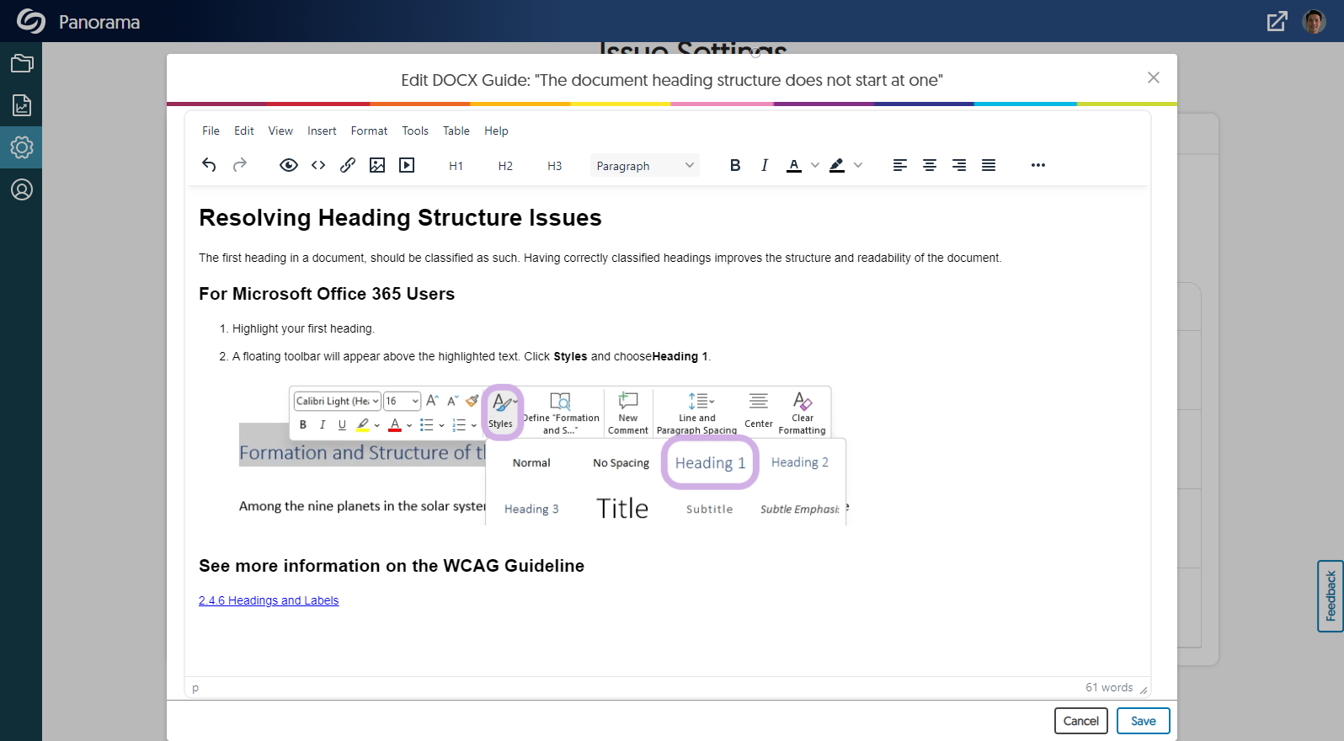Click the insert image icon
Screen dimensions: 1344x741
click(x=377, y=165)
